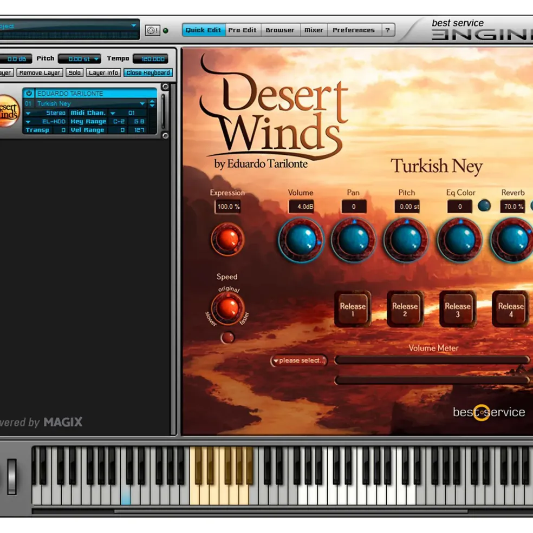Click the Reverb 70.0 % value field
The width and height of the screenshot is (533, 533).
click(512, 207)
